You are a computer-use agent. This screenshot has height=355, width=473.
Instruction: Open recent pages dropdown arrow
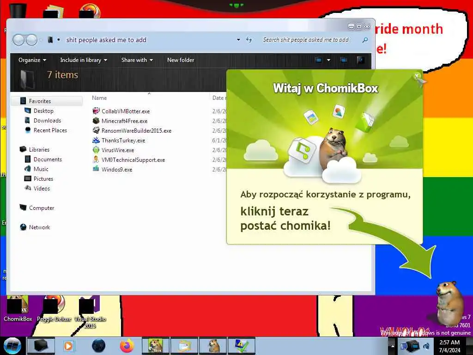[41, 40]
